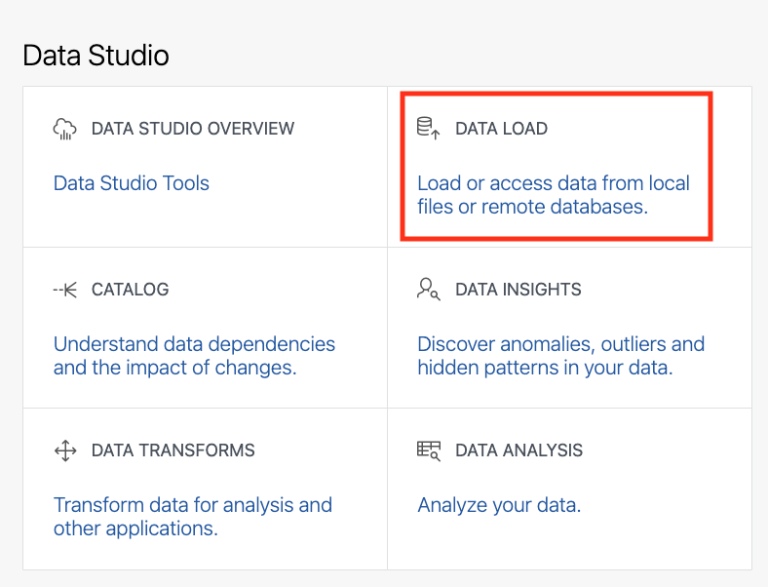Open Discover anomalies, outliers link
This screenshot has width=768, height=587.
(560, 356)
